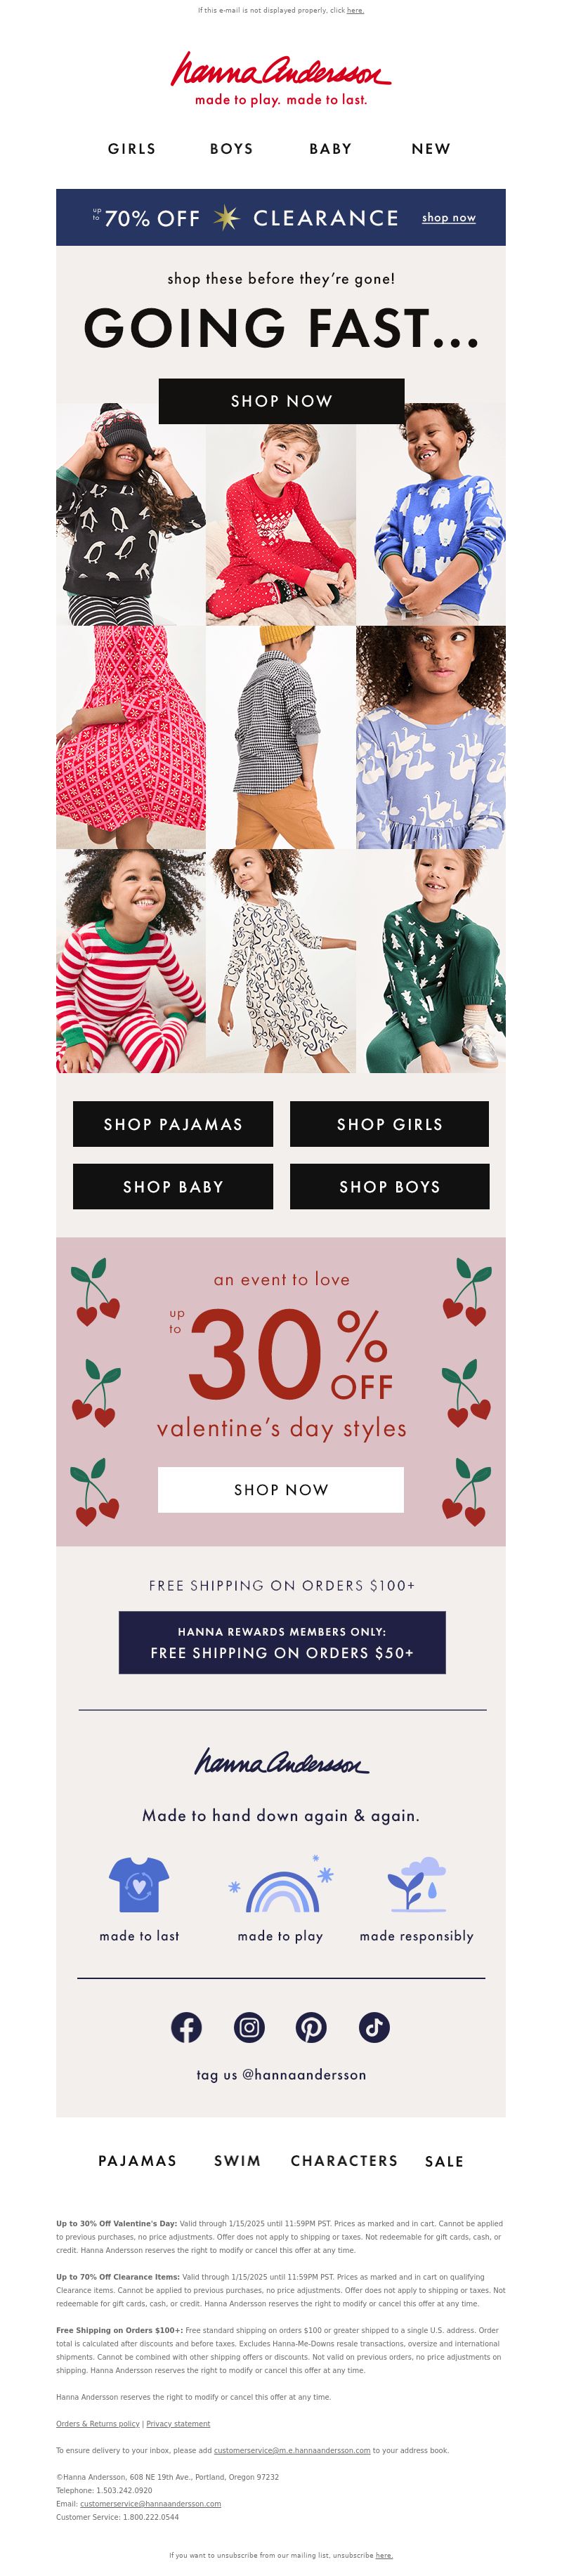Click the Valentine's Day SHOP NOW button
562x2576 pixels.
click(281, 1489)
